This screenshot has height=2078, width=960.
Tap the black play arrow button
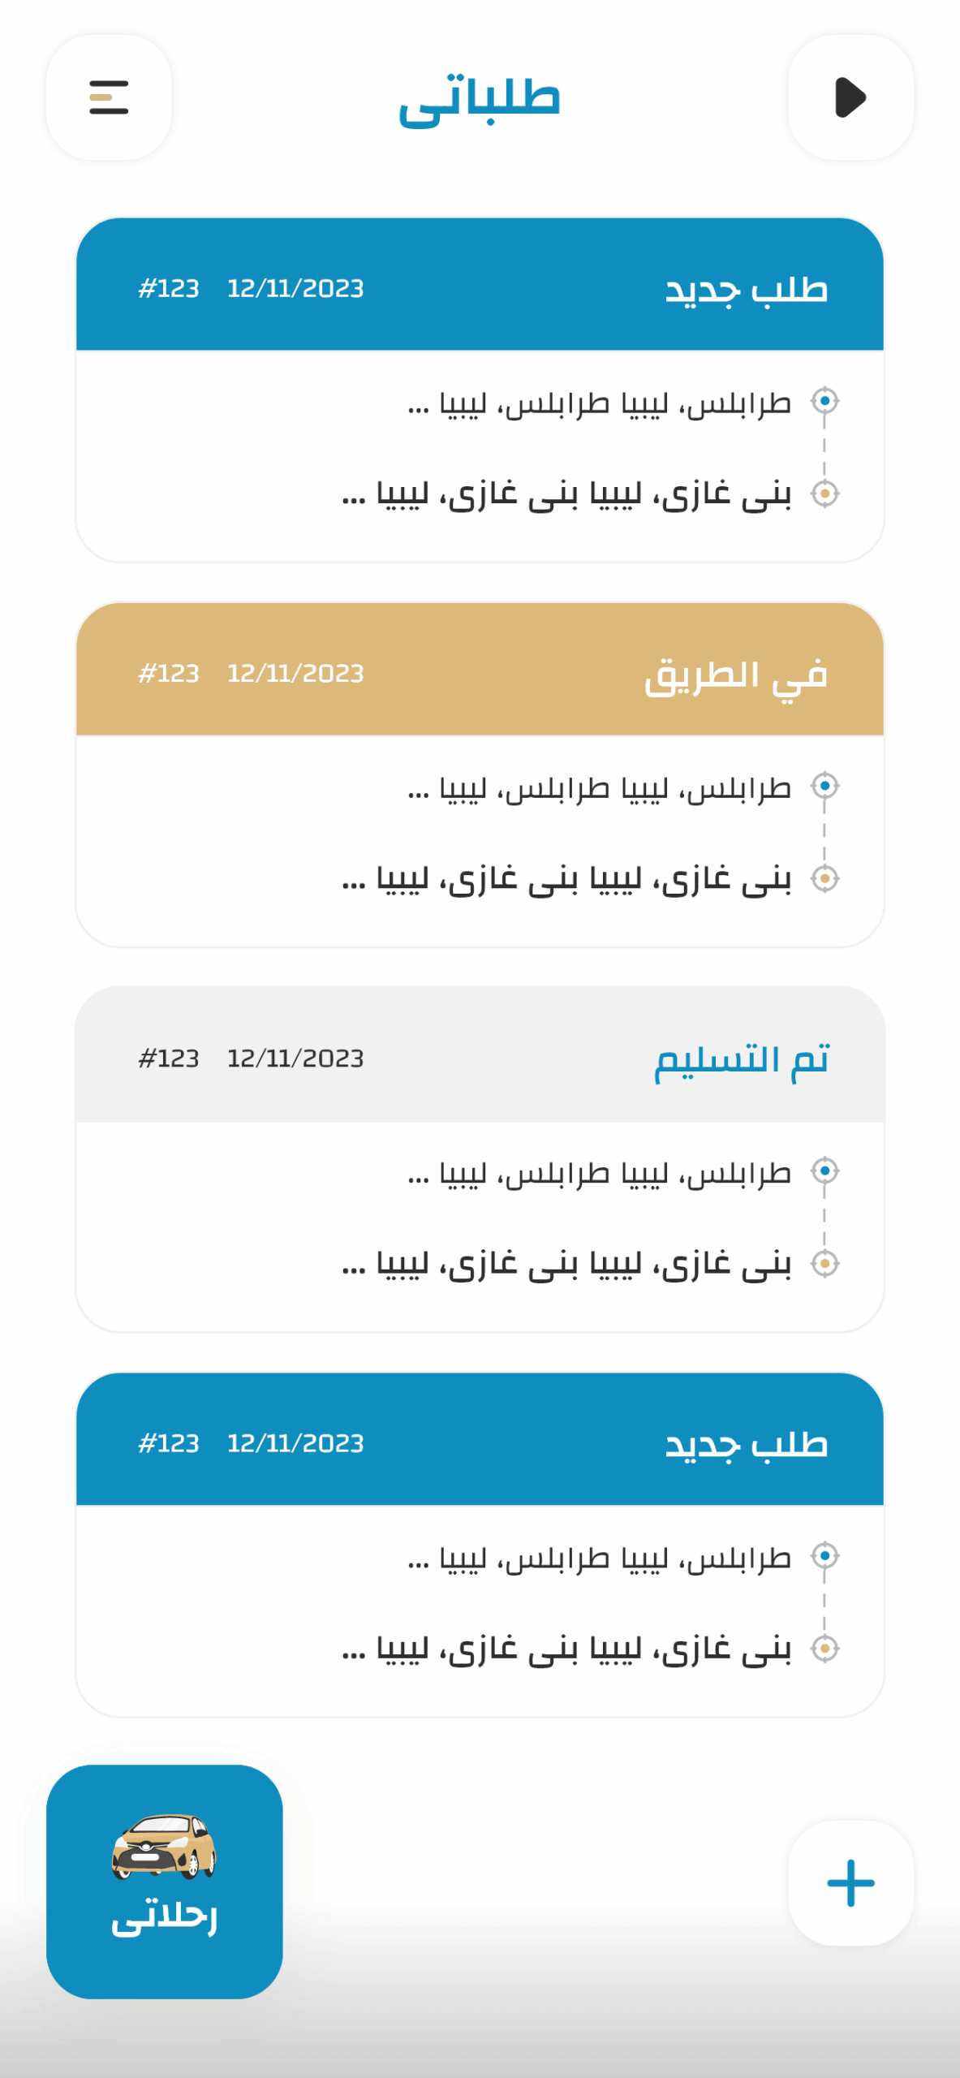[x=850, y=97]
